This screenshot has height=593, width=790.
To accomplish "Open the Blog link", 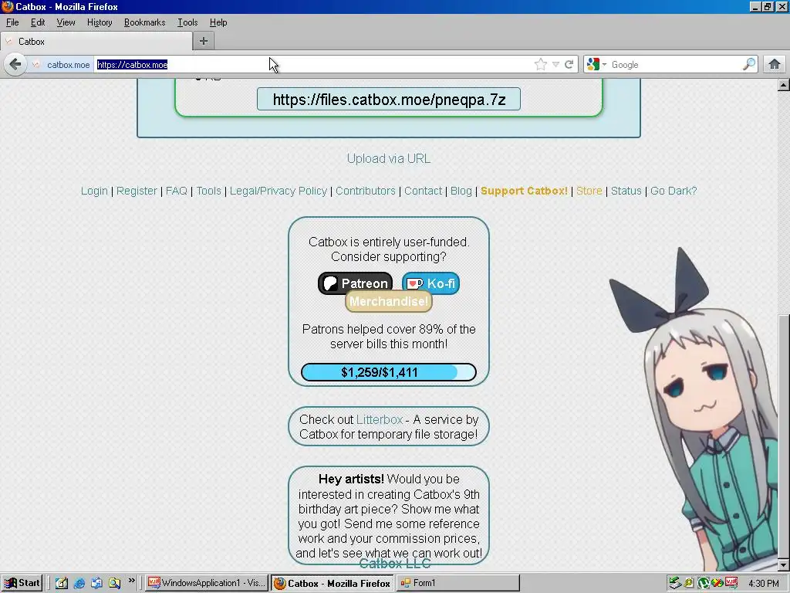I will click(x=461, y=191).
